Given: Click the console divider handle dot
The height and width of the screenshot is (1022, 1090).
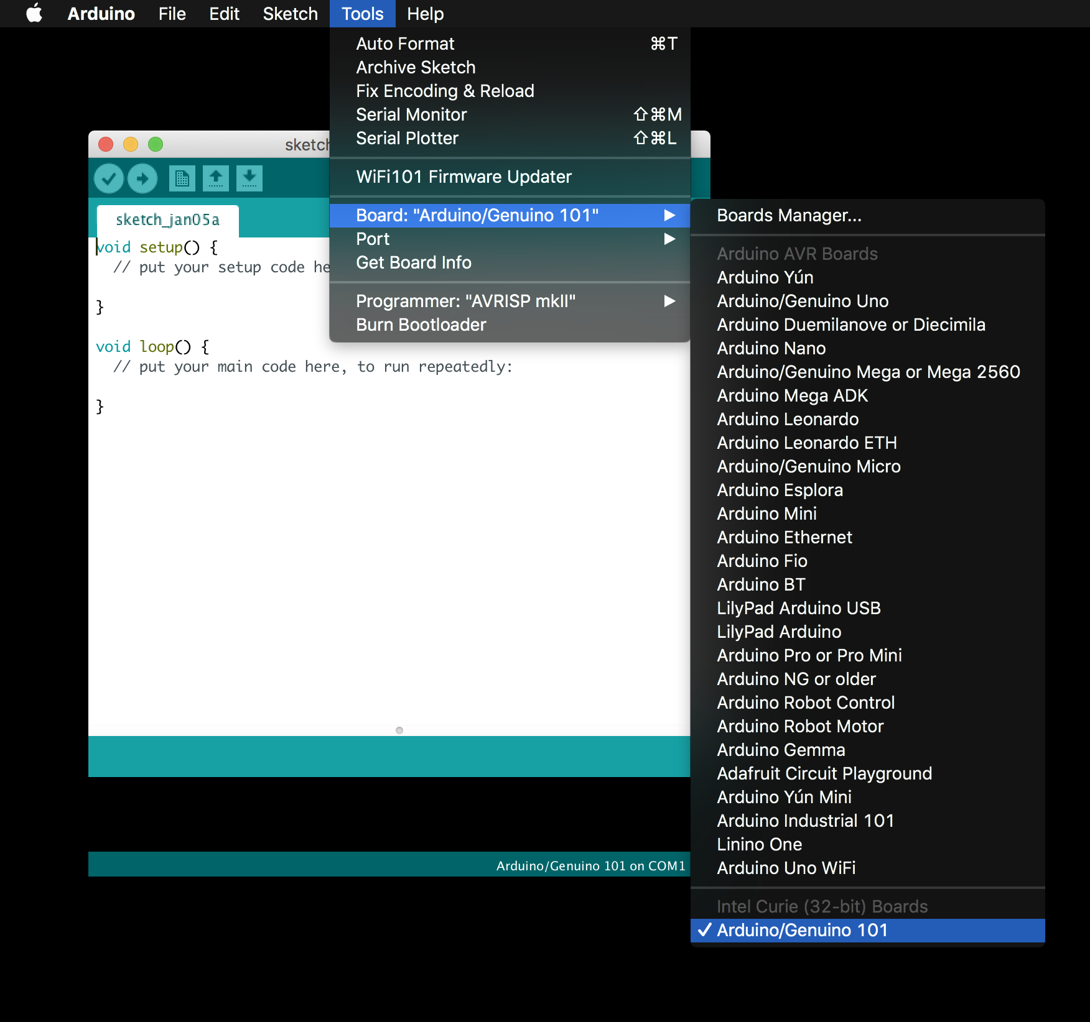Looking at the screenshot, I should pyautogui.click(x=399, y=730).
